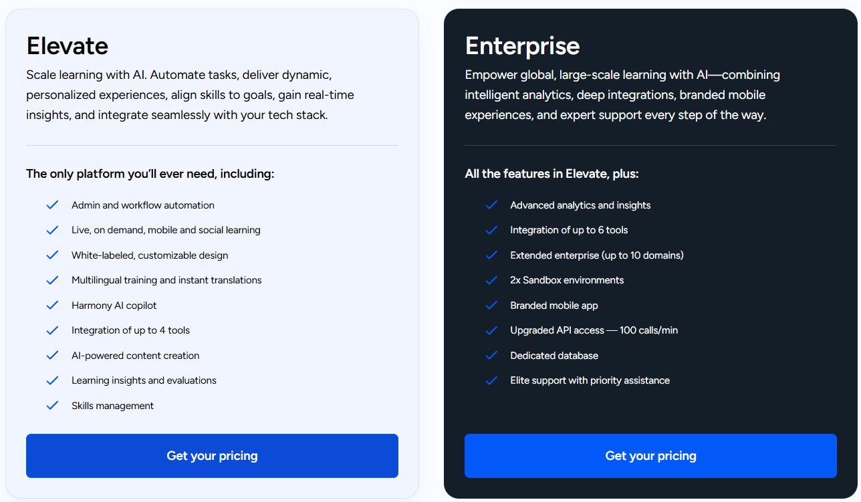Click Live, on demand, mobile and social learning
861x502 pixels.
click(x=166, y=230)
